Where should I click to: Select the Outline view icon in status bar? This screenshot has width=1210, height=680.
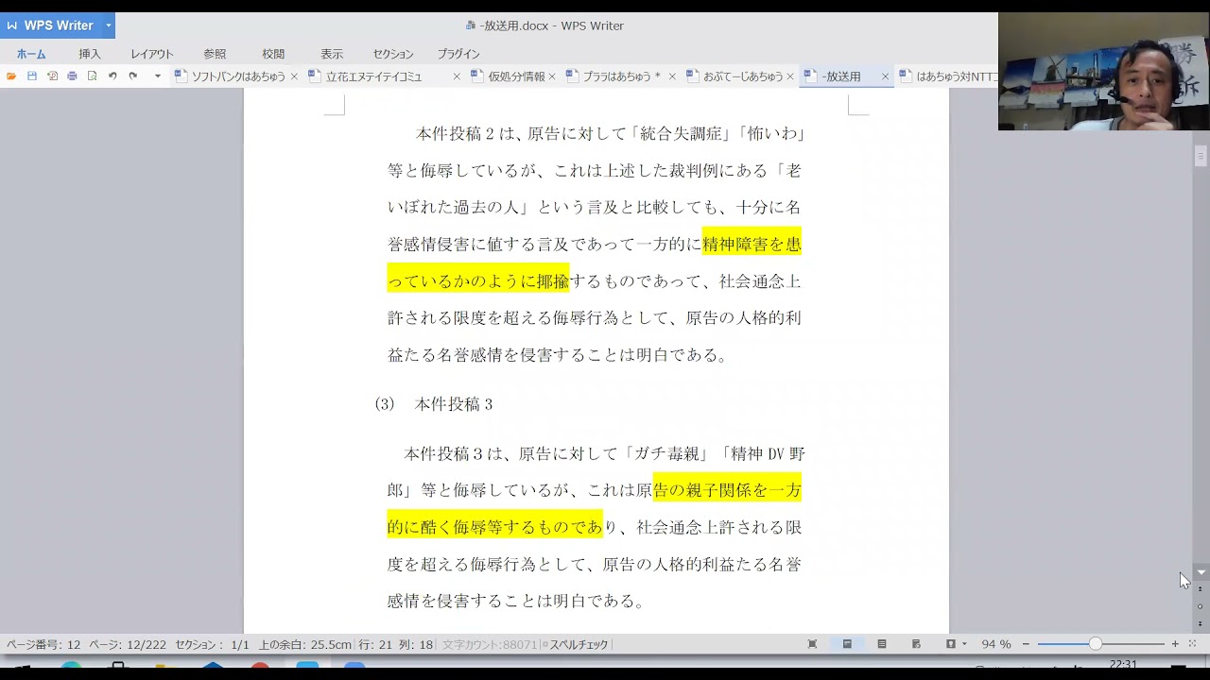882,644
